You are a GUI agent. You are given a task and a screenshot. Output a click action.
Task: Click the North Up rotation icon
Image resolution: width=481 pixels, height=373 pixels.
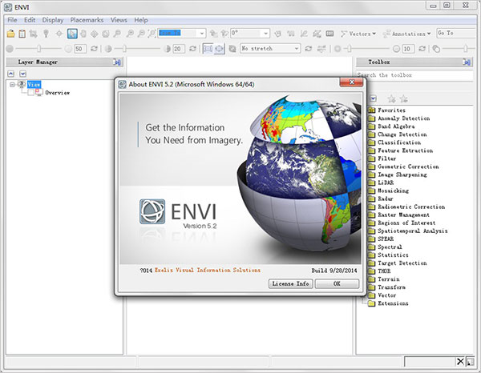(224, 34)
